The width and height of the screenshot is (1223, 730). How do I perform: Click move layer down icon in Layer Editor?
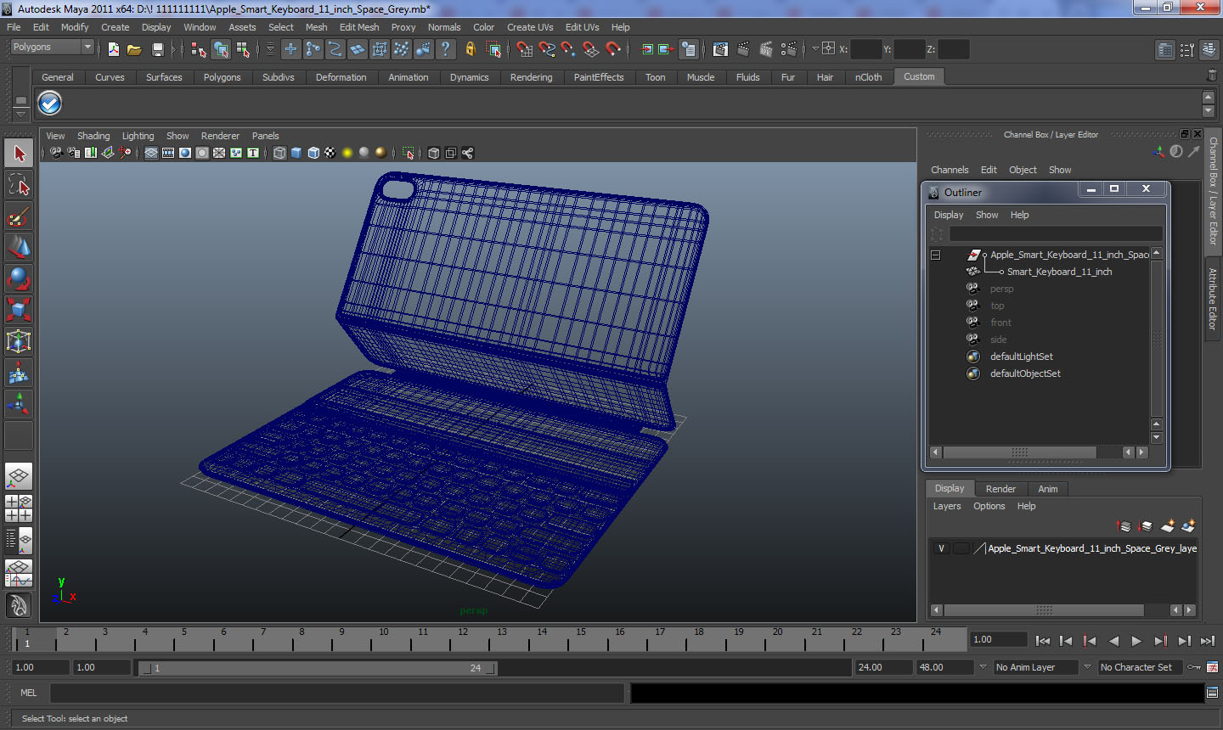[1145, 526]
